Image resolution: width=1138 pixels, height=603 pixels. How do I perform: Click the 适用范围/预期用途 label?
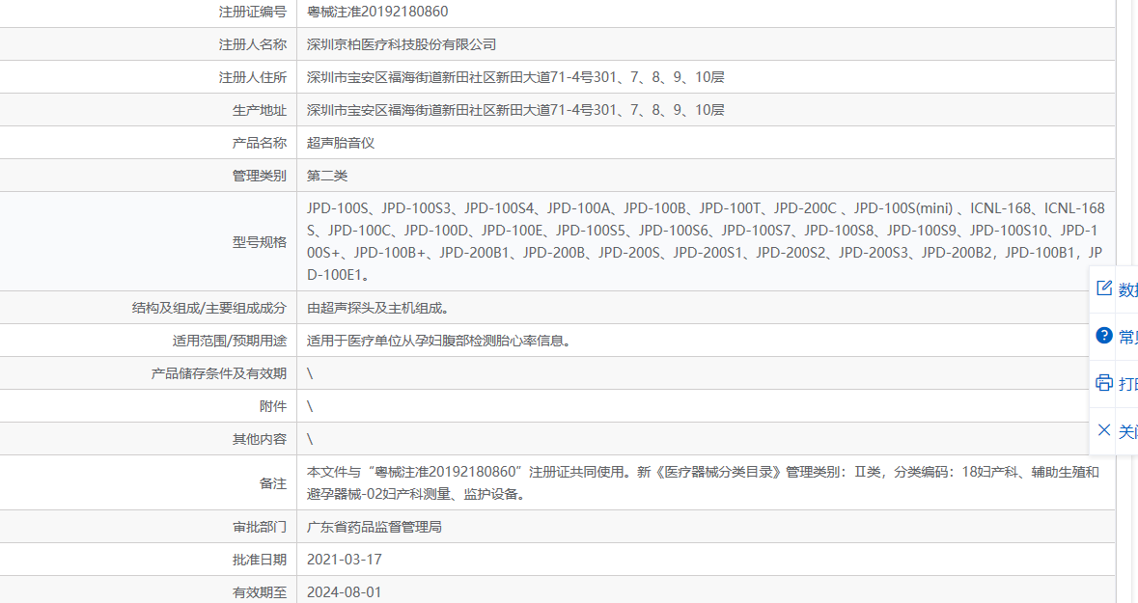click(x=230, y=341)
